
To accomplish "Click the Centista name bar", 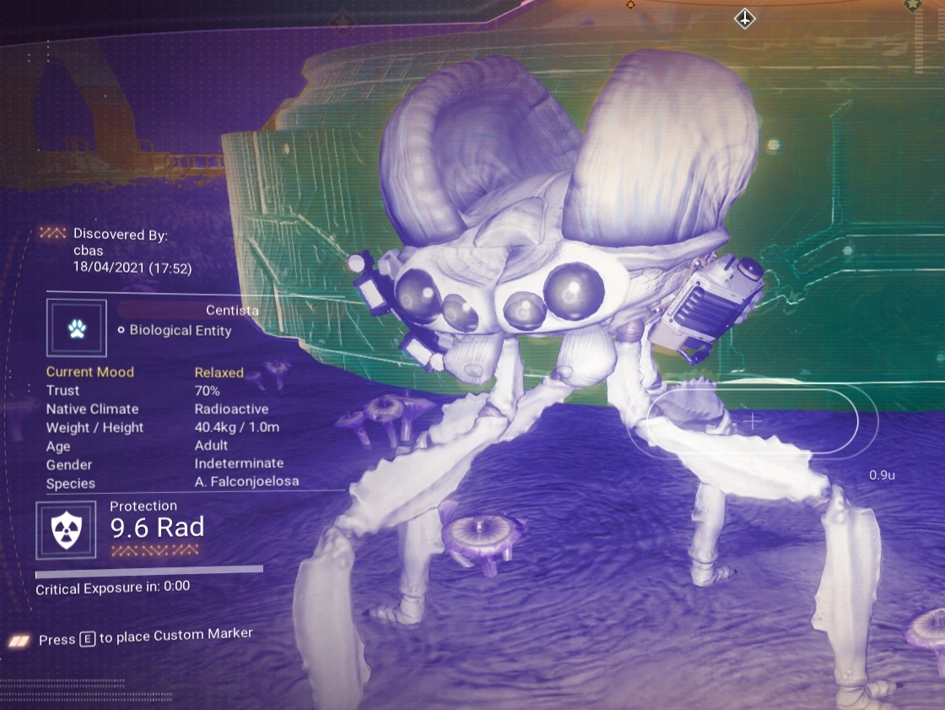I will [x=189, y=310].
